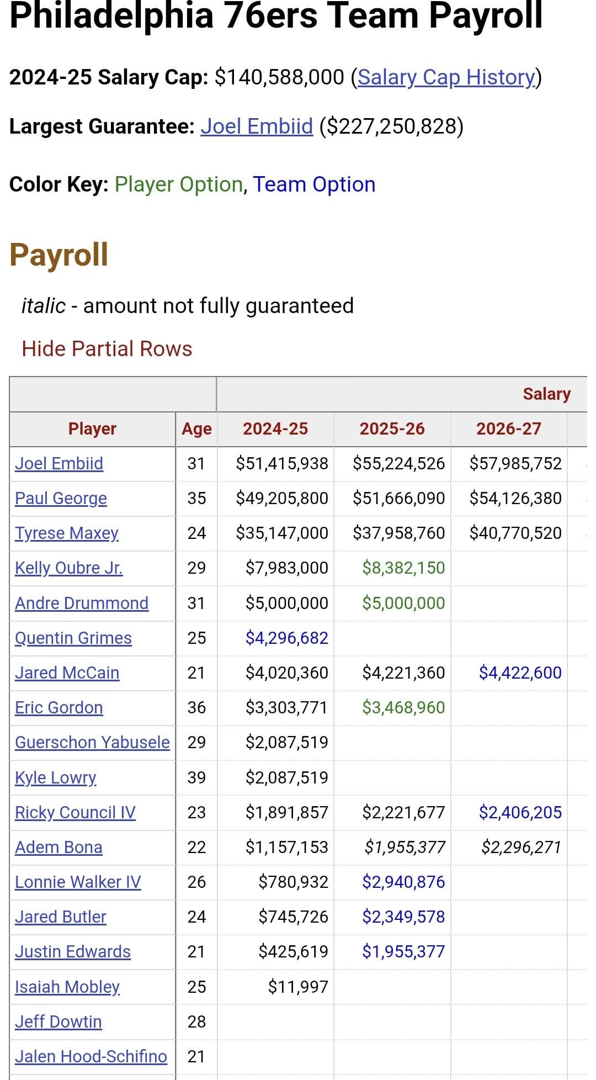Sort by 2026-27 salary column
Viewport: 596px width, 1080px height.
[x=508, y=429]
